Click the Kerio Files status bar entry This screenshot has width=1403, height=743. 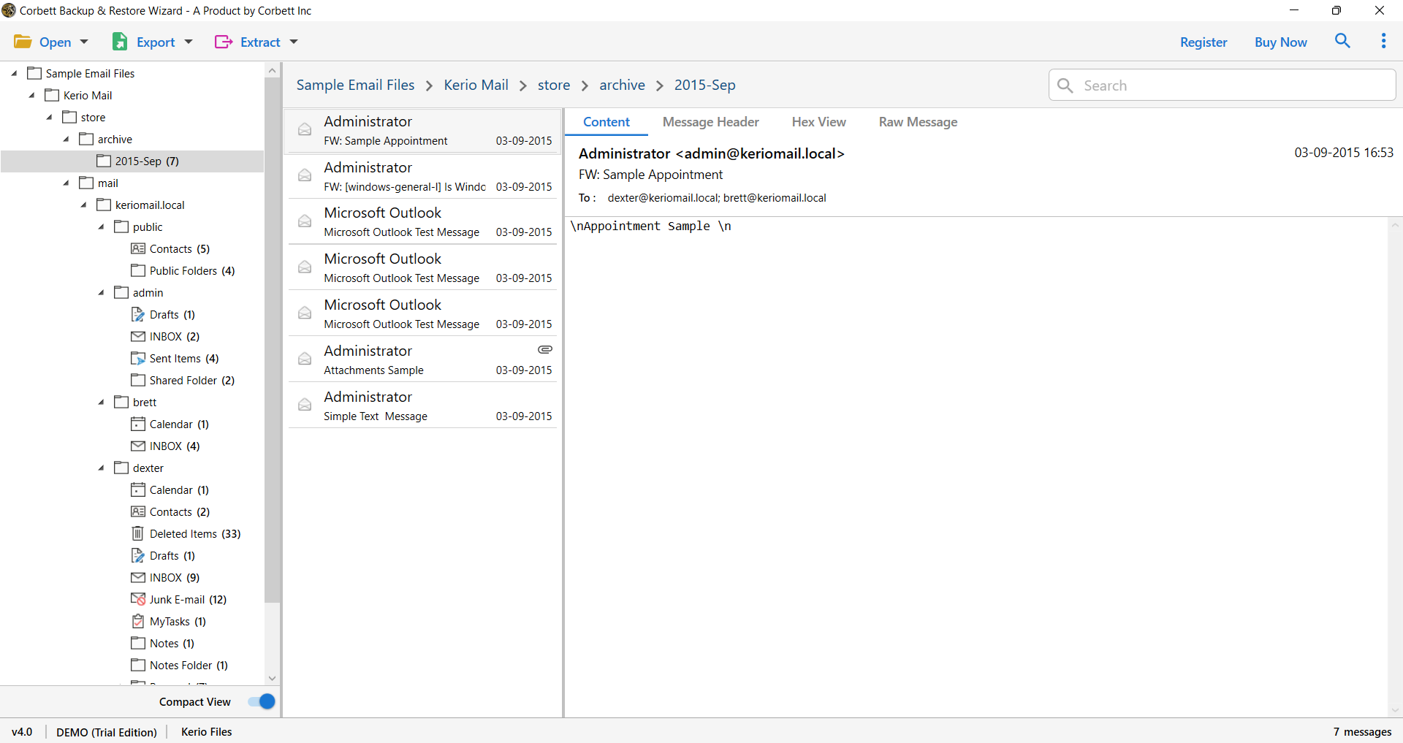[206, 731]
